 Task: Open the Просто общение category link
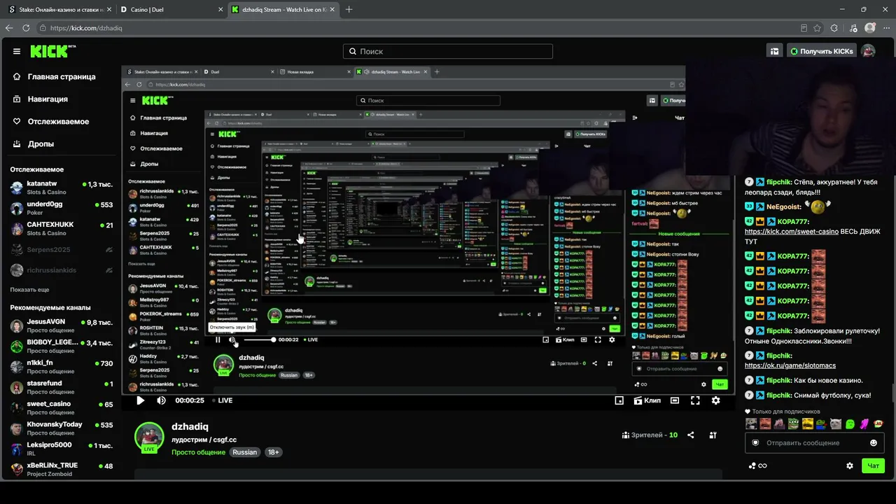tap(198, 452)
